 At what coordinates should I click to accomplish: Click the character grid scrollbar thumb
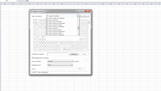89,23
